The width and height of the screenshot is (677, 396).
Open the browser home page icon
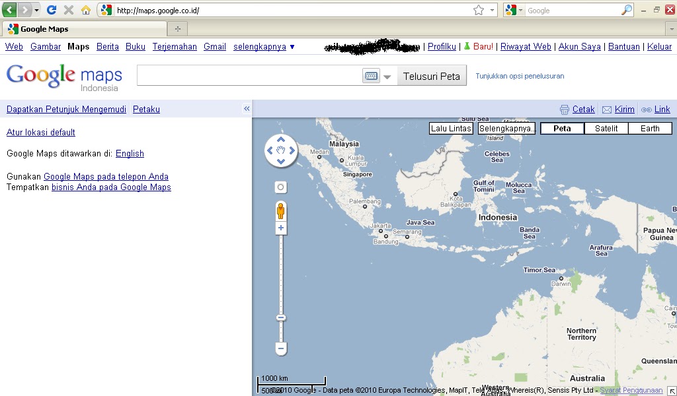coord(86,10)
